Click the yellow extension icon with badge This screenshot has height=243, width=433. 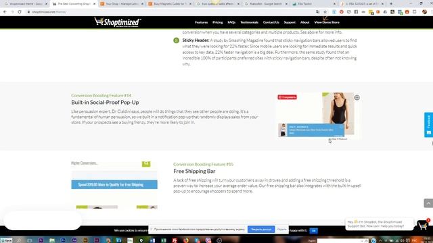[x=371, y=12]
